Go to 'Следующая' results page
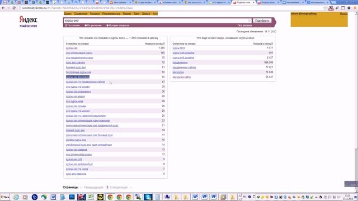The height and width of the screenshot is (201, 358). tap(119, 188)
